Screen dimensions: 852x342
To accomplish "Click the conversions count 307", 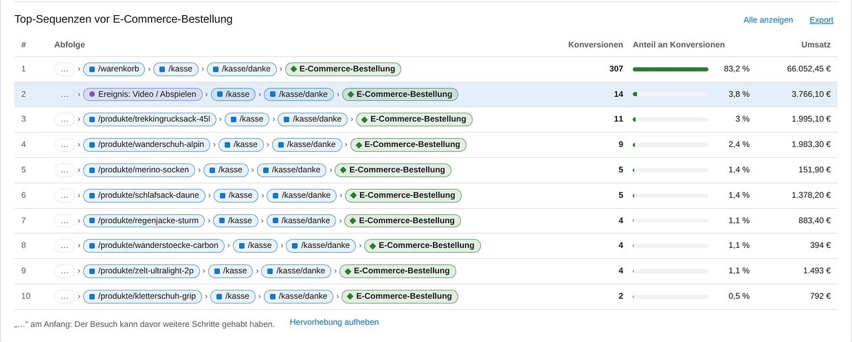I will 616,69.
